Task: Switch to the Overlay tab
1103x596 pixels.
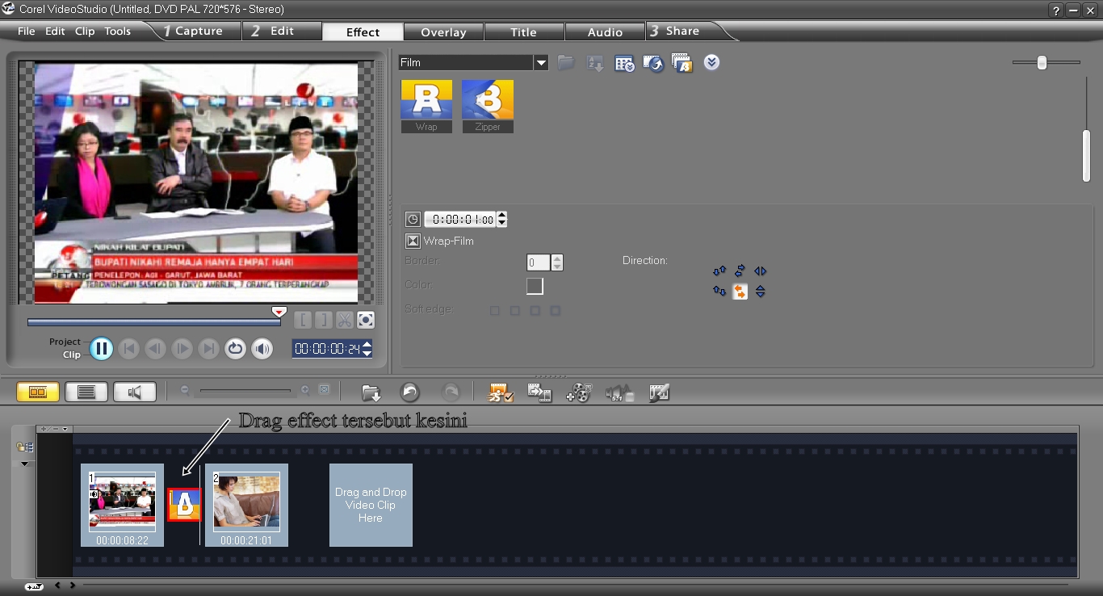Action: point(442,31)
